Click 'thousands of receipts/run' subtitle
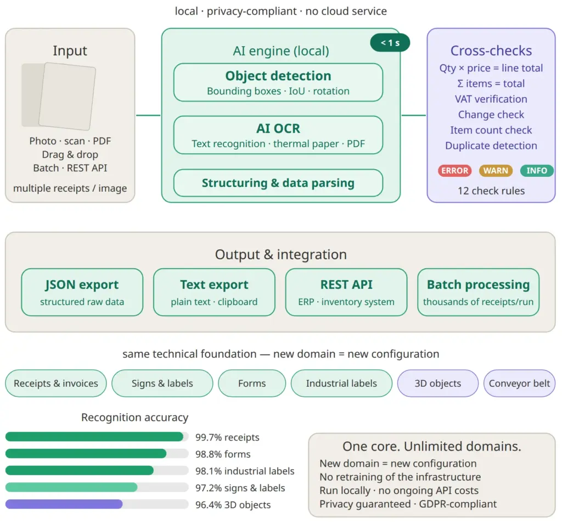Screen dimensions: 562x523 click(479, 302)
